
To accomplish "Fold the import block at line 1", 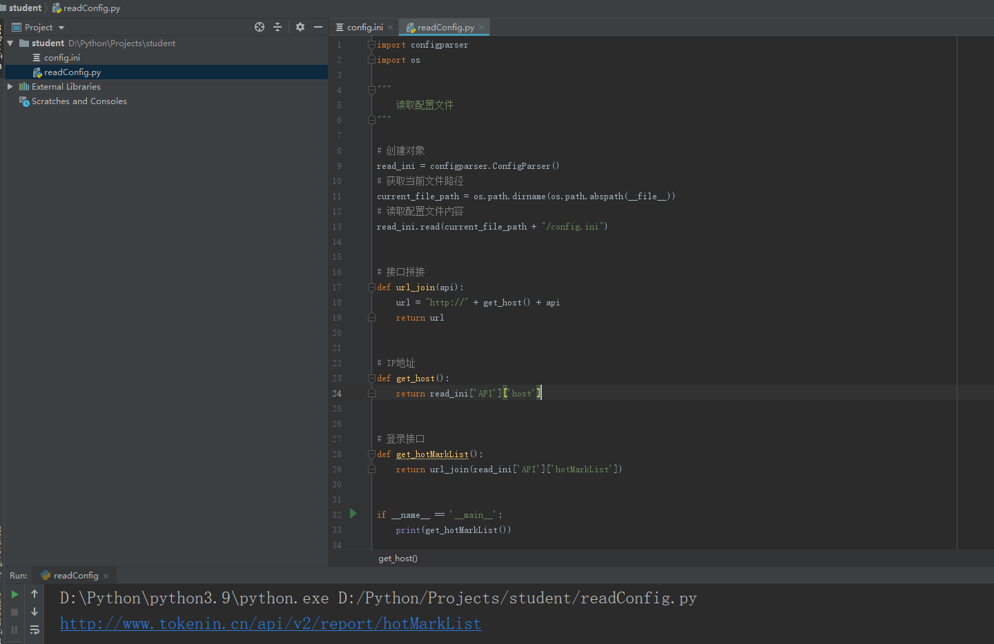I will [371, 45].
